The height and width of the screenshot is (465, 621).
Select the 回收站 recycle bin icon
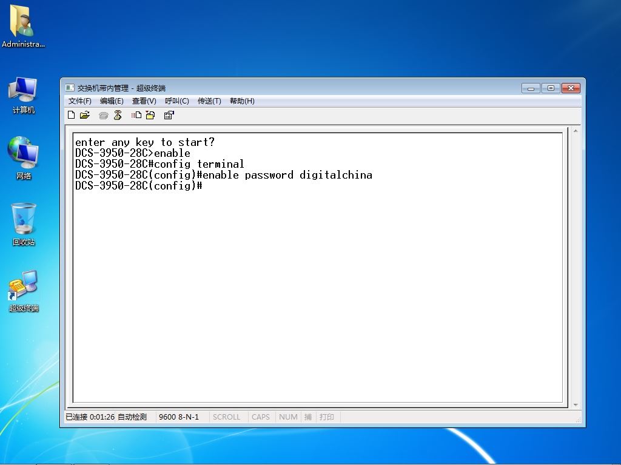pos(24,224)
